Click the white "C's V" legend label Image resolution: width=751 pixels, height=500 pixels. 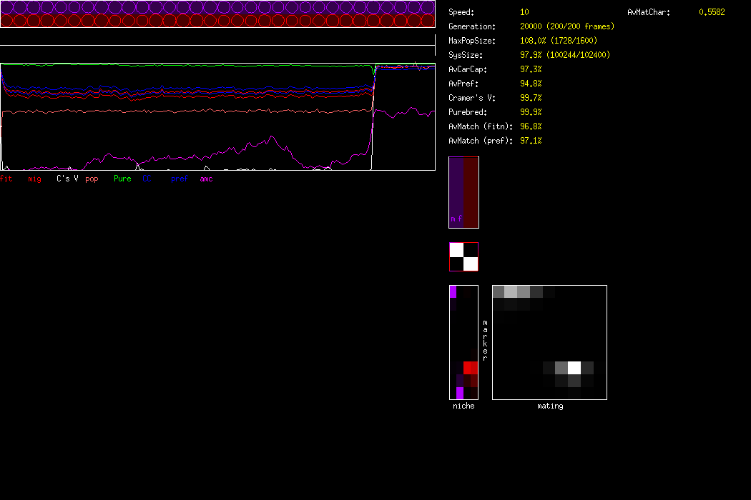[67, 179]
